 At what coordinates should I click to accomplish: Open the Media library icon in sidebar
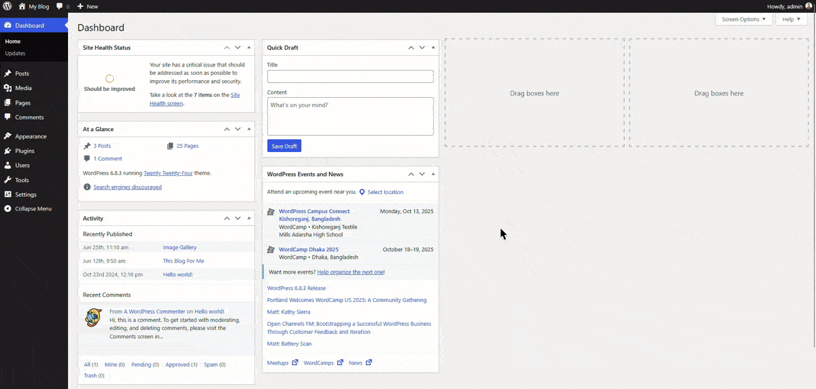click(7, 88)
